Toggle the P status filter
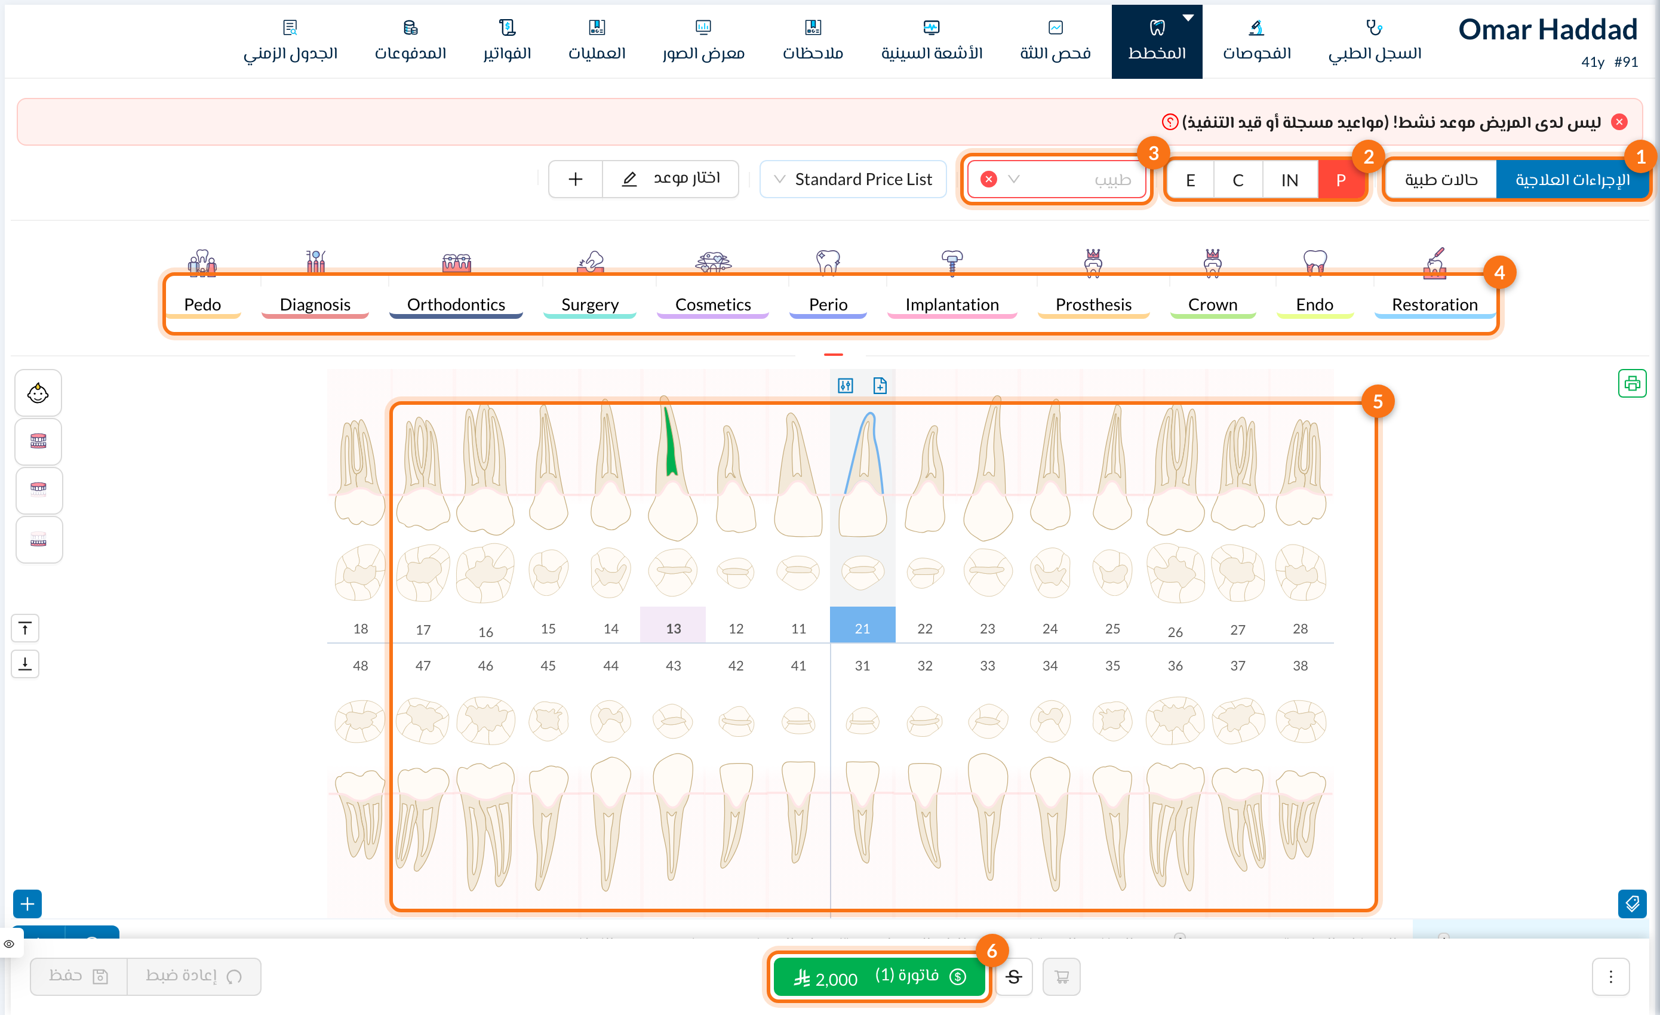1660x1015 pixels. (x=1341, y=180)
